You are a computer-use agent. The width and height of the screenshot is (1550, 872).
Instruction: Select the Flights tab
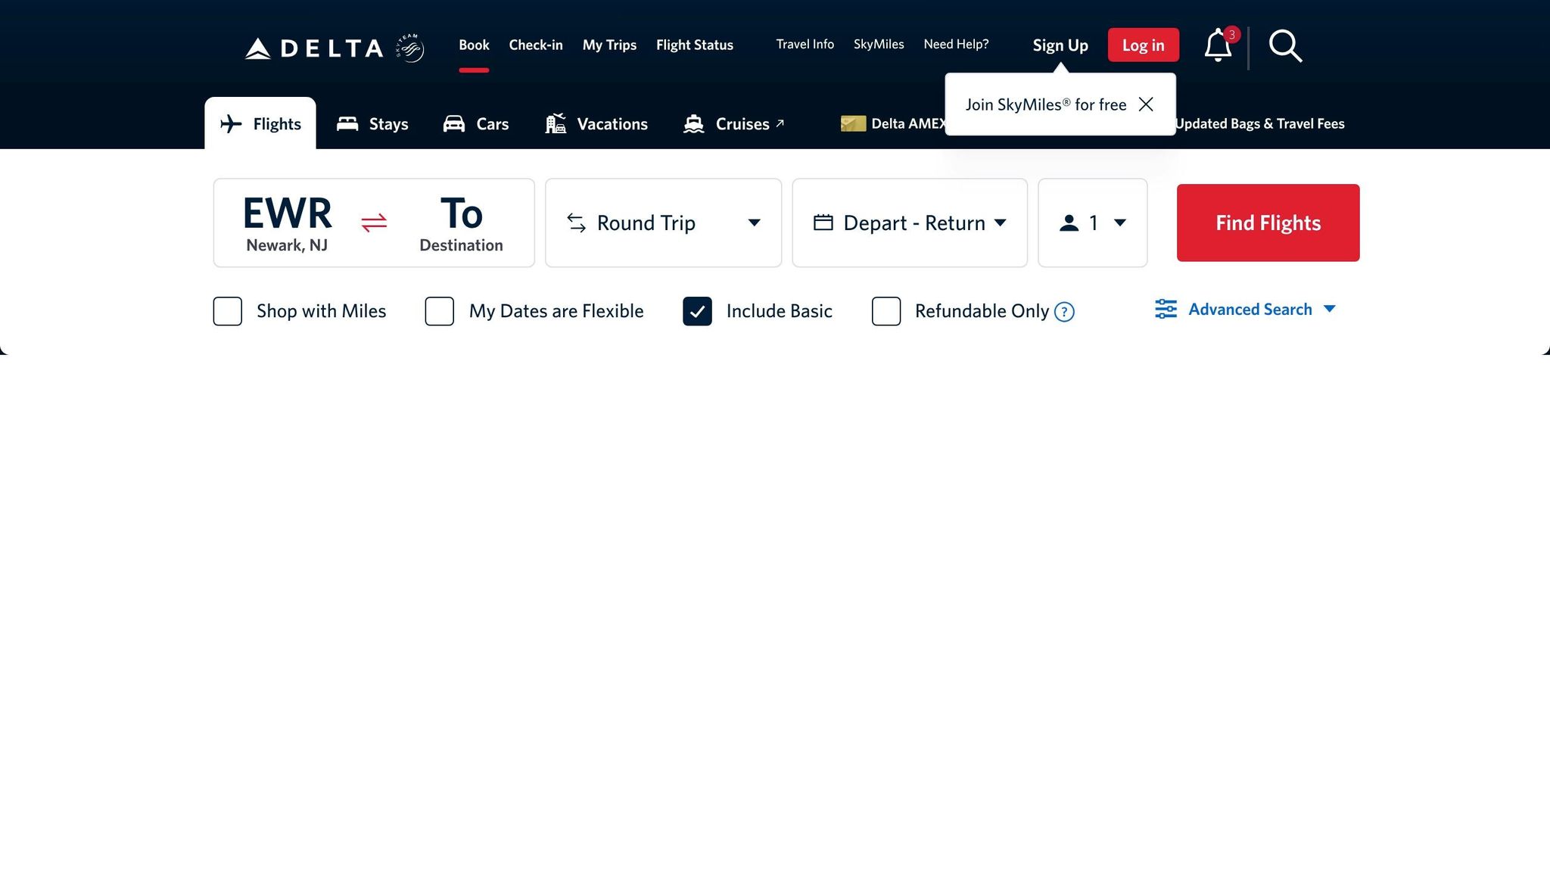click(260, 123)
